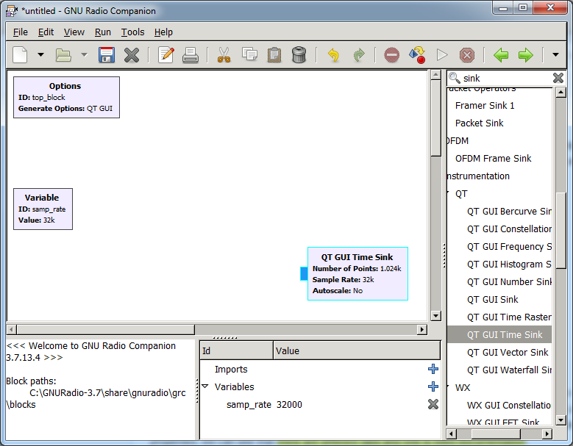Open the Edit menu
This screenshot has height=446, width=573.
tap(46, 32)
